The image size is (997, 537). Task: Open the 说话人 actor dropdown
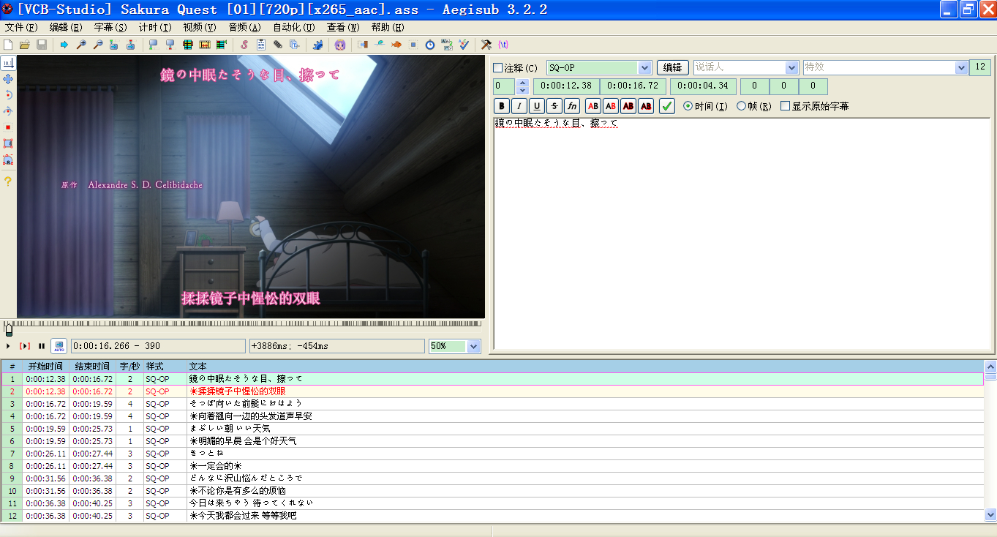pos(791,67)
